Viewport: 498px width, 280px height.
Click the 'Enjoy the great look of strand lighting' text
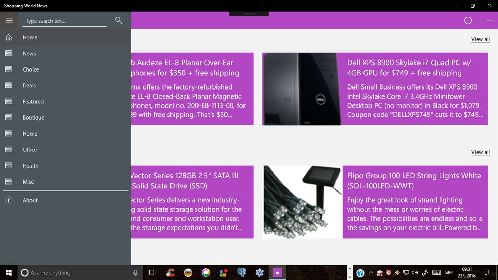click(415, 214)
